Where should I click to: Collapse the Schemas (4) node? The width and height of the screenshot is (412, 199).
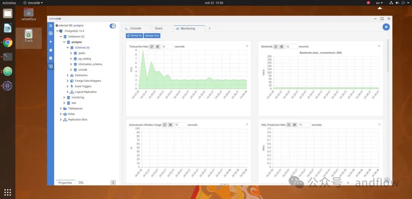pyautogui.click(x=68, y=48)
